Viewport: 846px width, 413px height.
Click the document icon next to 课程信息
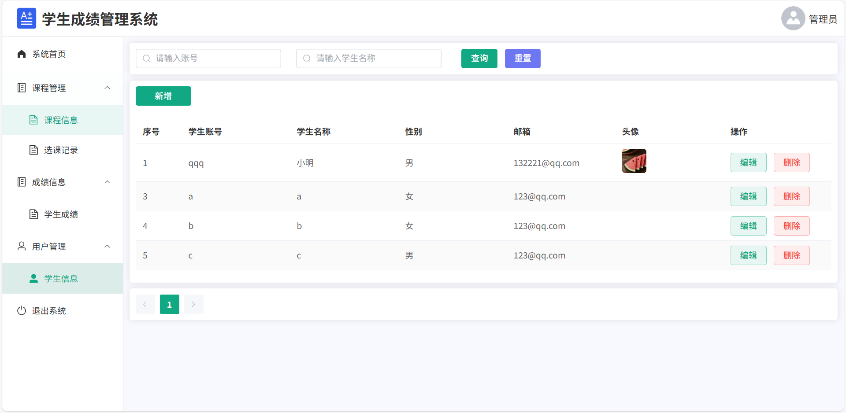(x=34, y=119)
